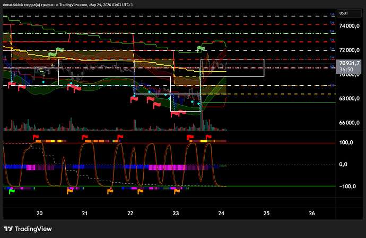Viewport: 366px width, 238px height.
Task: Select date 26 on the time axis
Action: (312, 213)
